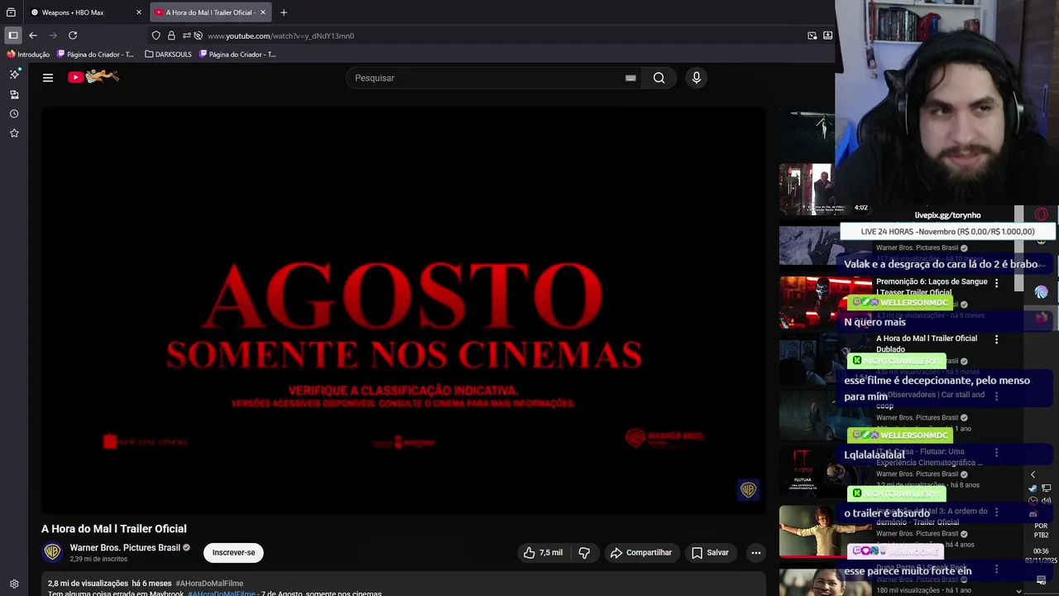1059x596 pixels.
Task: Go to YouTube home via the logo
Action: click(93, 77)
